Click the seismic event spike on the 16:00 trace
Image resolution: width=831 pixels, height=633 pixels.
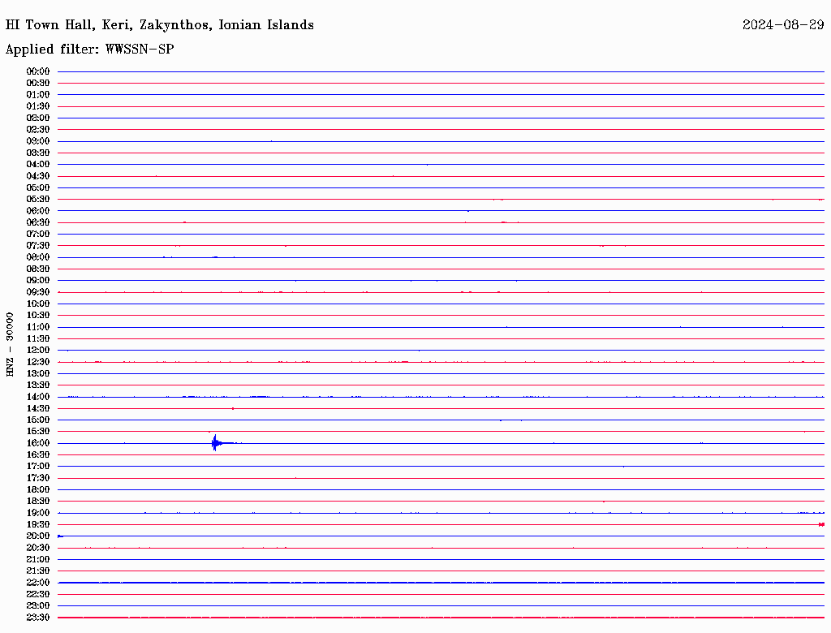tap(215, 442)
